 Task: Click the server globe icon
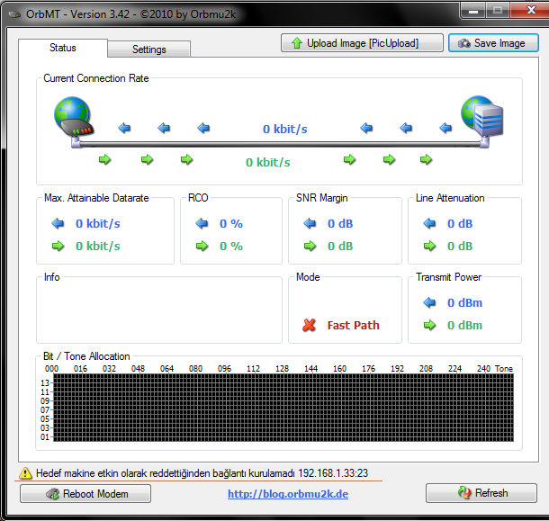482,117
